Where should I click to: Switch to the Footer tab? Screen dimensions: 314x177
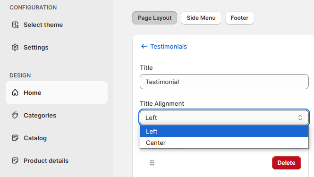(239, 18)
